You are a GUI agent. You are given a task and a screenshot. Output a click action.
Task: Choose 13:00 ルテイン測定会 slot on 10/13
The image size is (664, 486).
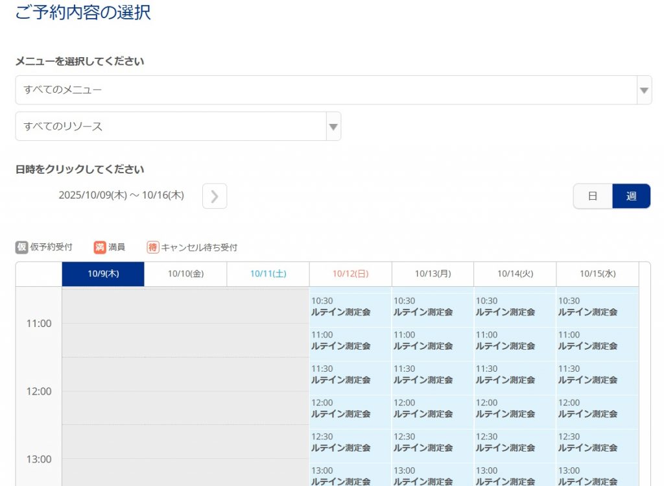[x=433, y=476]
